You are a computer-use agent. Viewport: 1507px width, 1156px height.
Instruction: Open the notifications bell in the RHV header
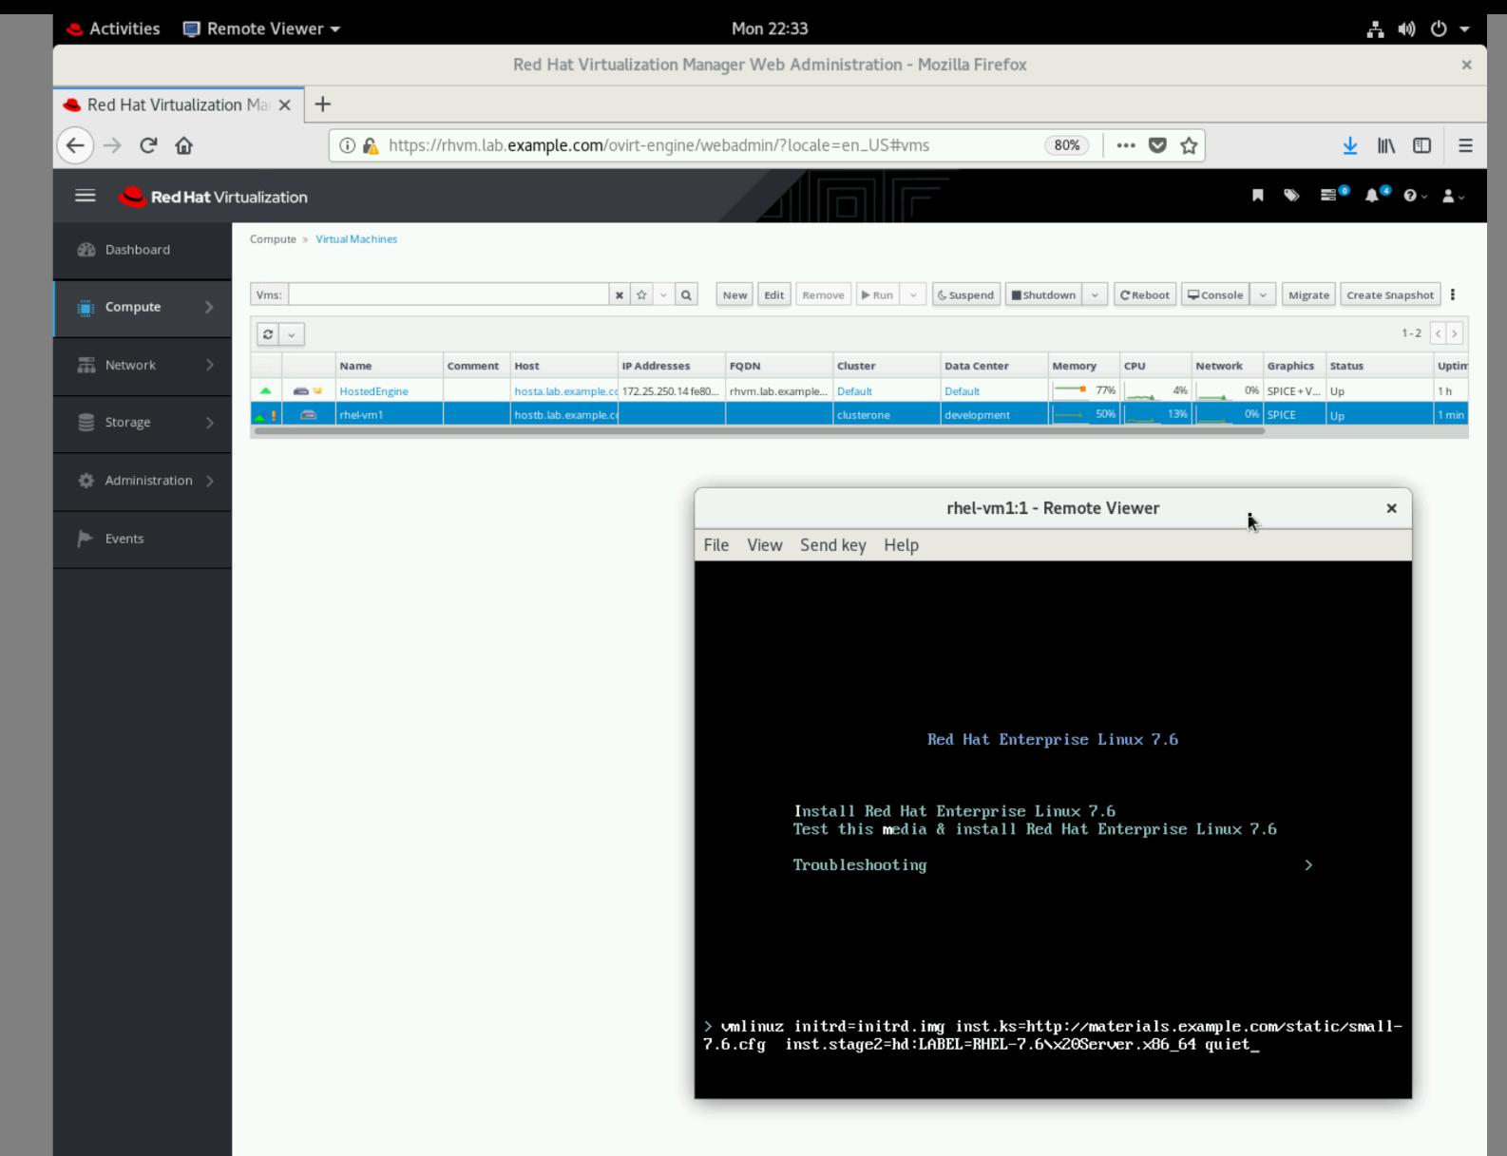coord(1377,195)
